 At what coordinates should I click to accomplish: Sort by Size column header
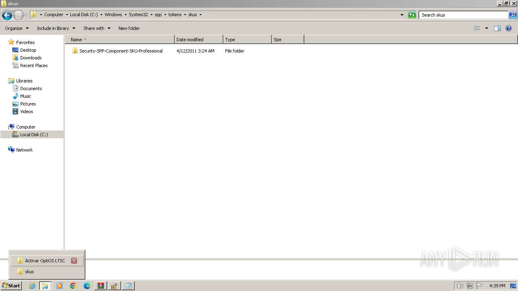tap(288, 40)
